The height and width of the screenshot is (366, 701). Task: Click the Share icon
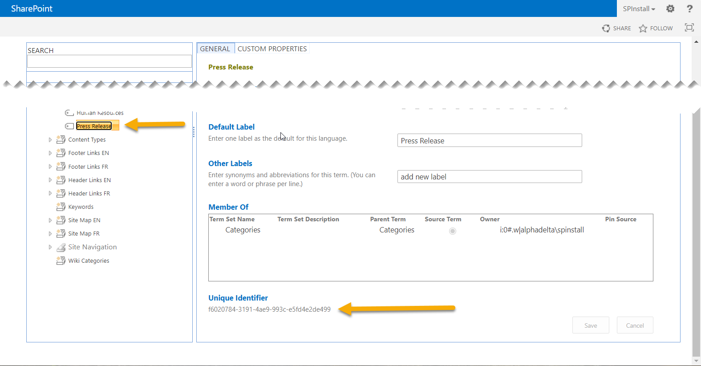[x=606, y=28]
